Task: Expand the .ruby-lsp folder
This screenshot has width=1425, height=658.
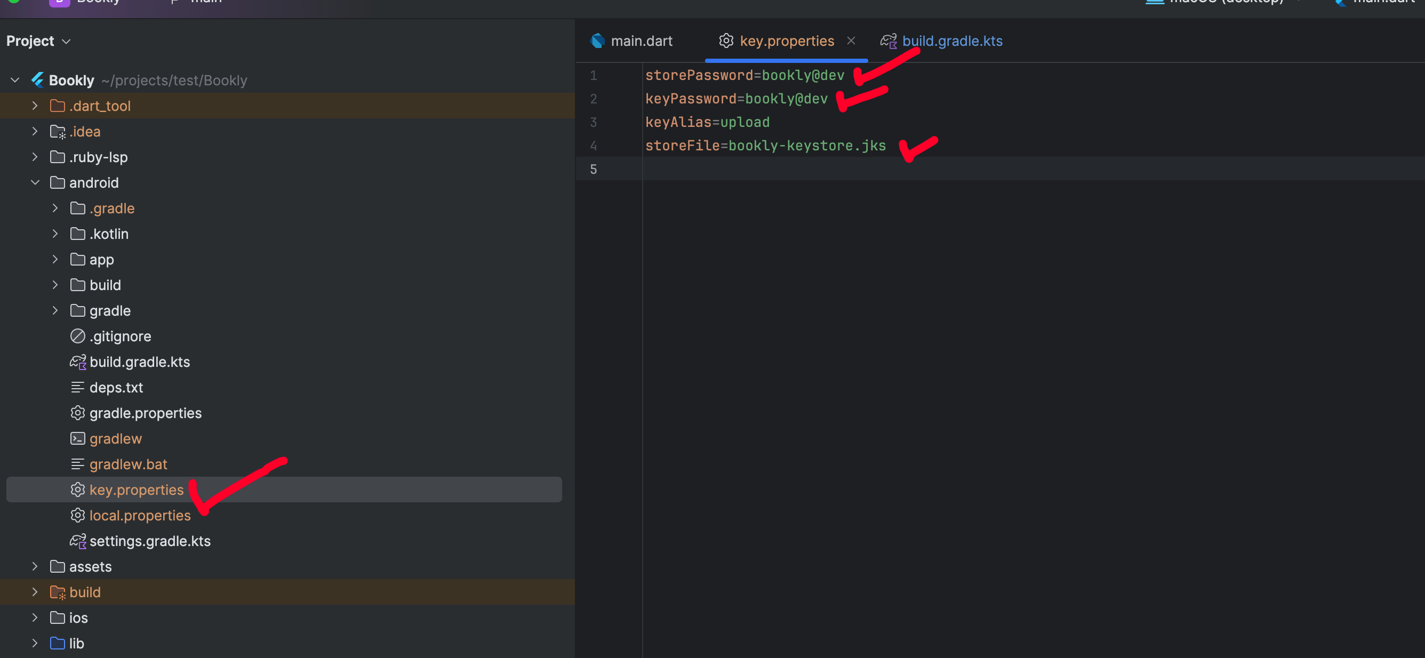Action: pos(35,157)
